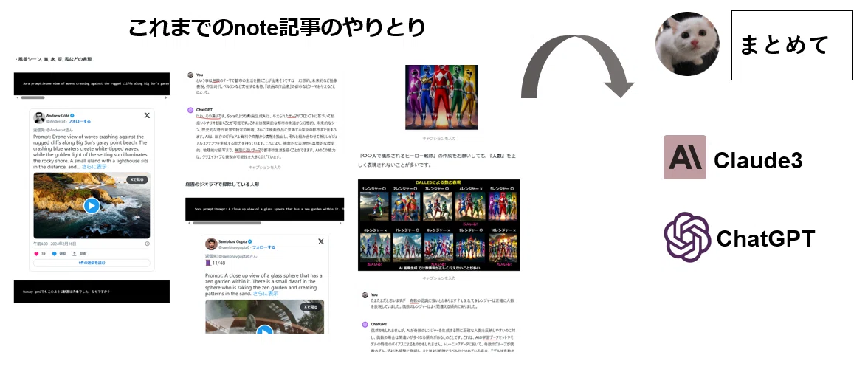The image size is (868, 386).
Task: Follow Andrew Côté via フォローする link
Action: [x=79, y=121]
